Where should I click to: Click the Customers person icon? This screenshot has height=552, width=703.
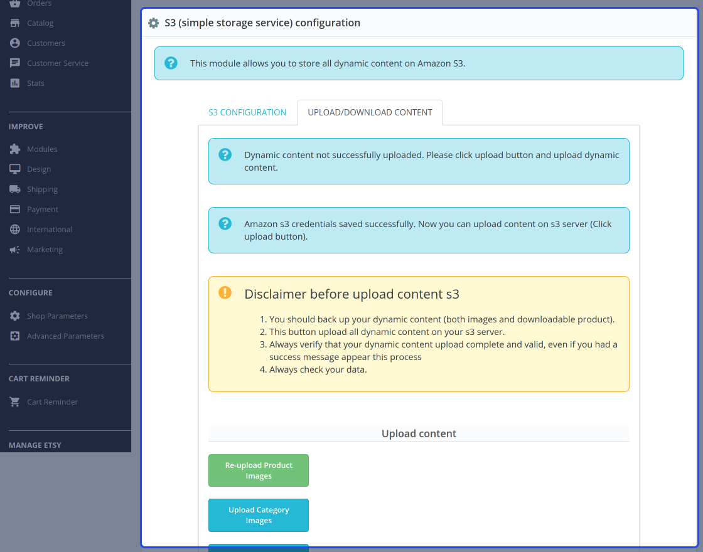[x=15, y=43]
